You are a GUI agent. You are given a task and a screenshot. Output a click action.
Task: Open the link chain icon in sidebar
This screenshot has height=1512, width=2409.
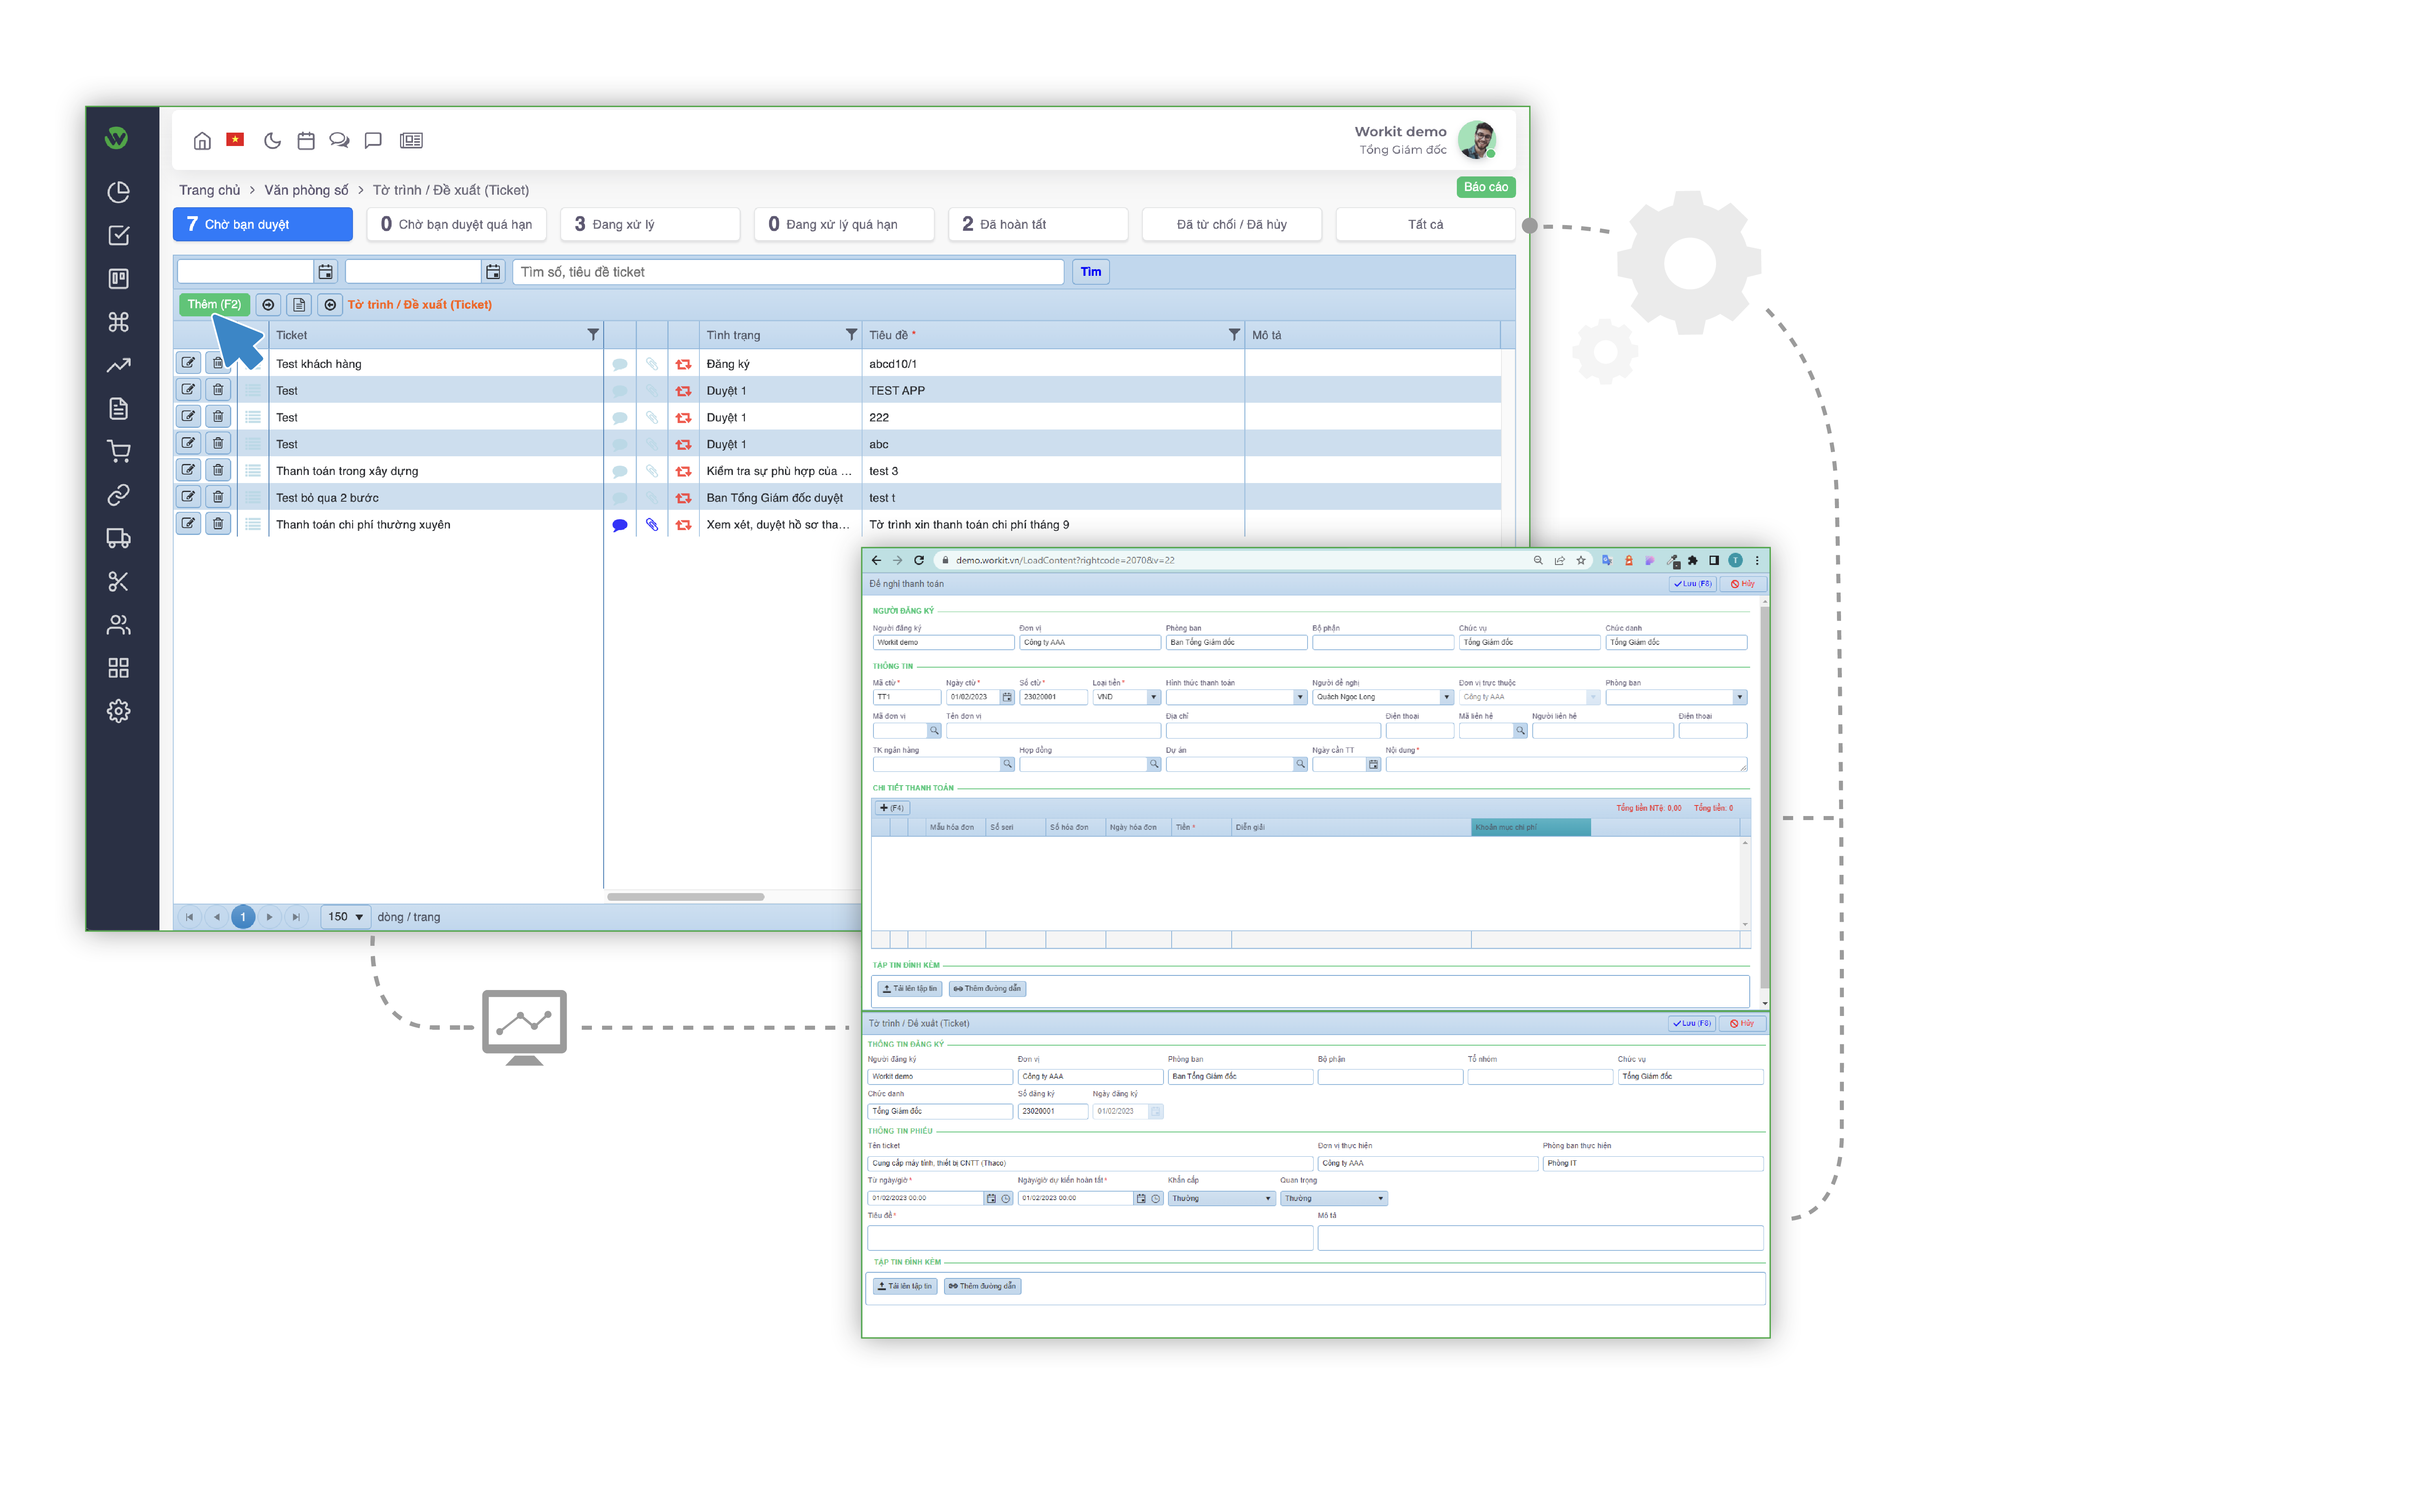coord(119,495)
